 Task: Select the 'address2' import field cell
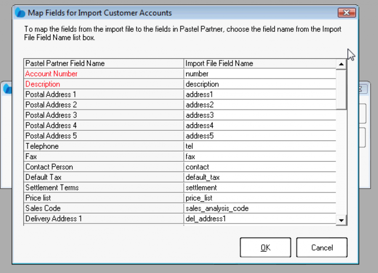(260, 105)
